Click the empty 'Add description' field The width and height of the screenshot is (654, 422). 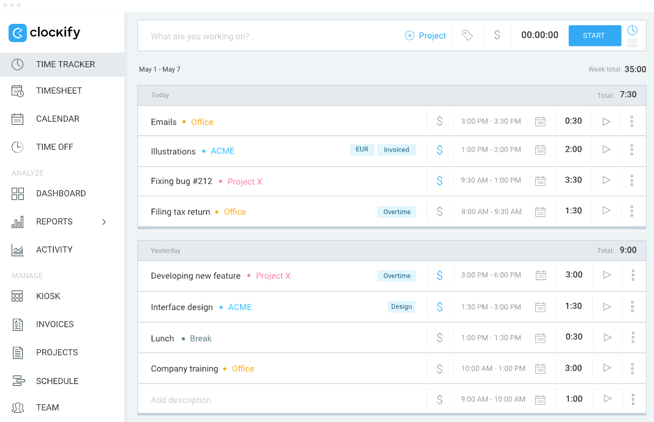tap(181, 400)
